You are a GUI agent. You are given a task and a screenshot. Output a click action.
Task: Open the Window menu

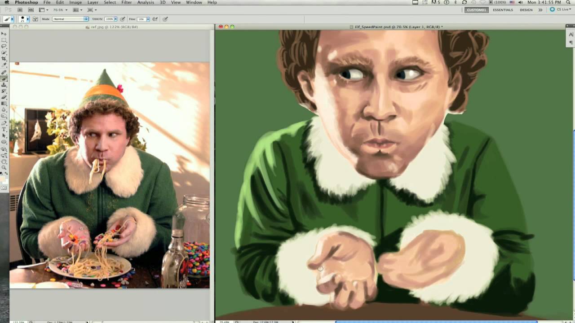pyautogui.click(x=194, y=2)
